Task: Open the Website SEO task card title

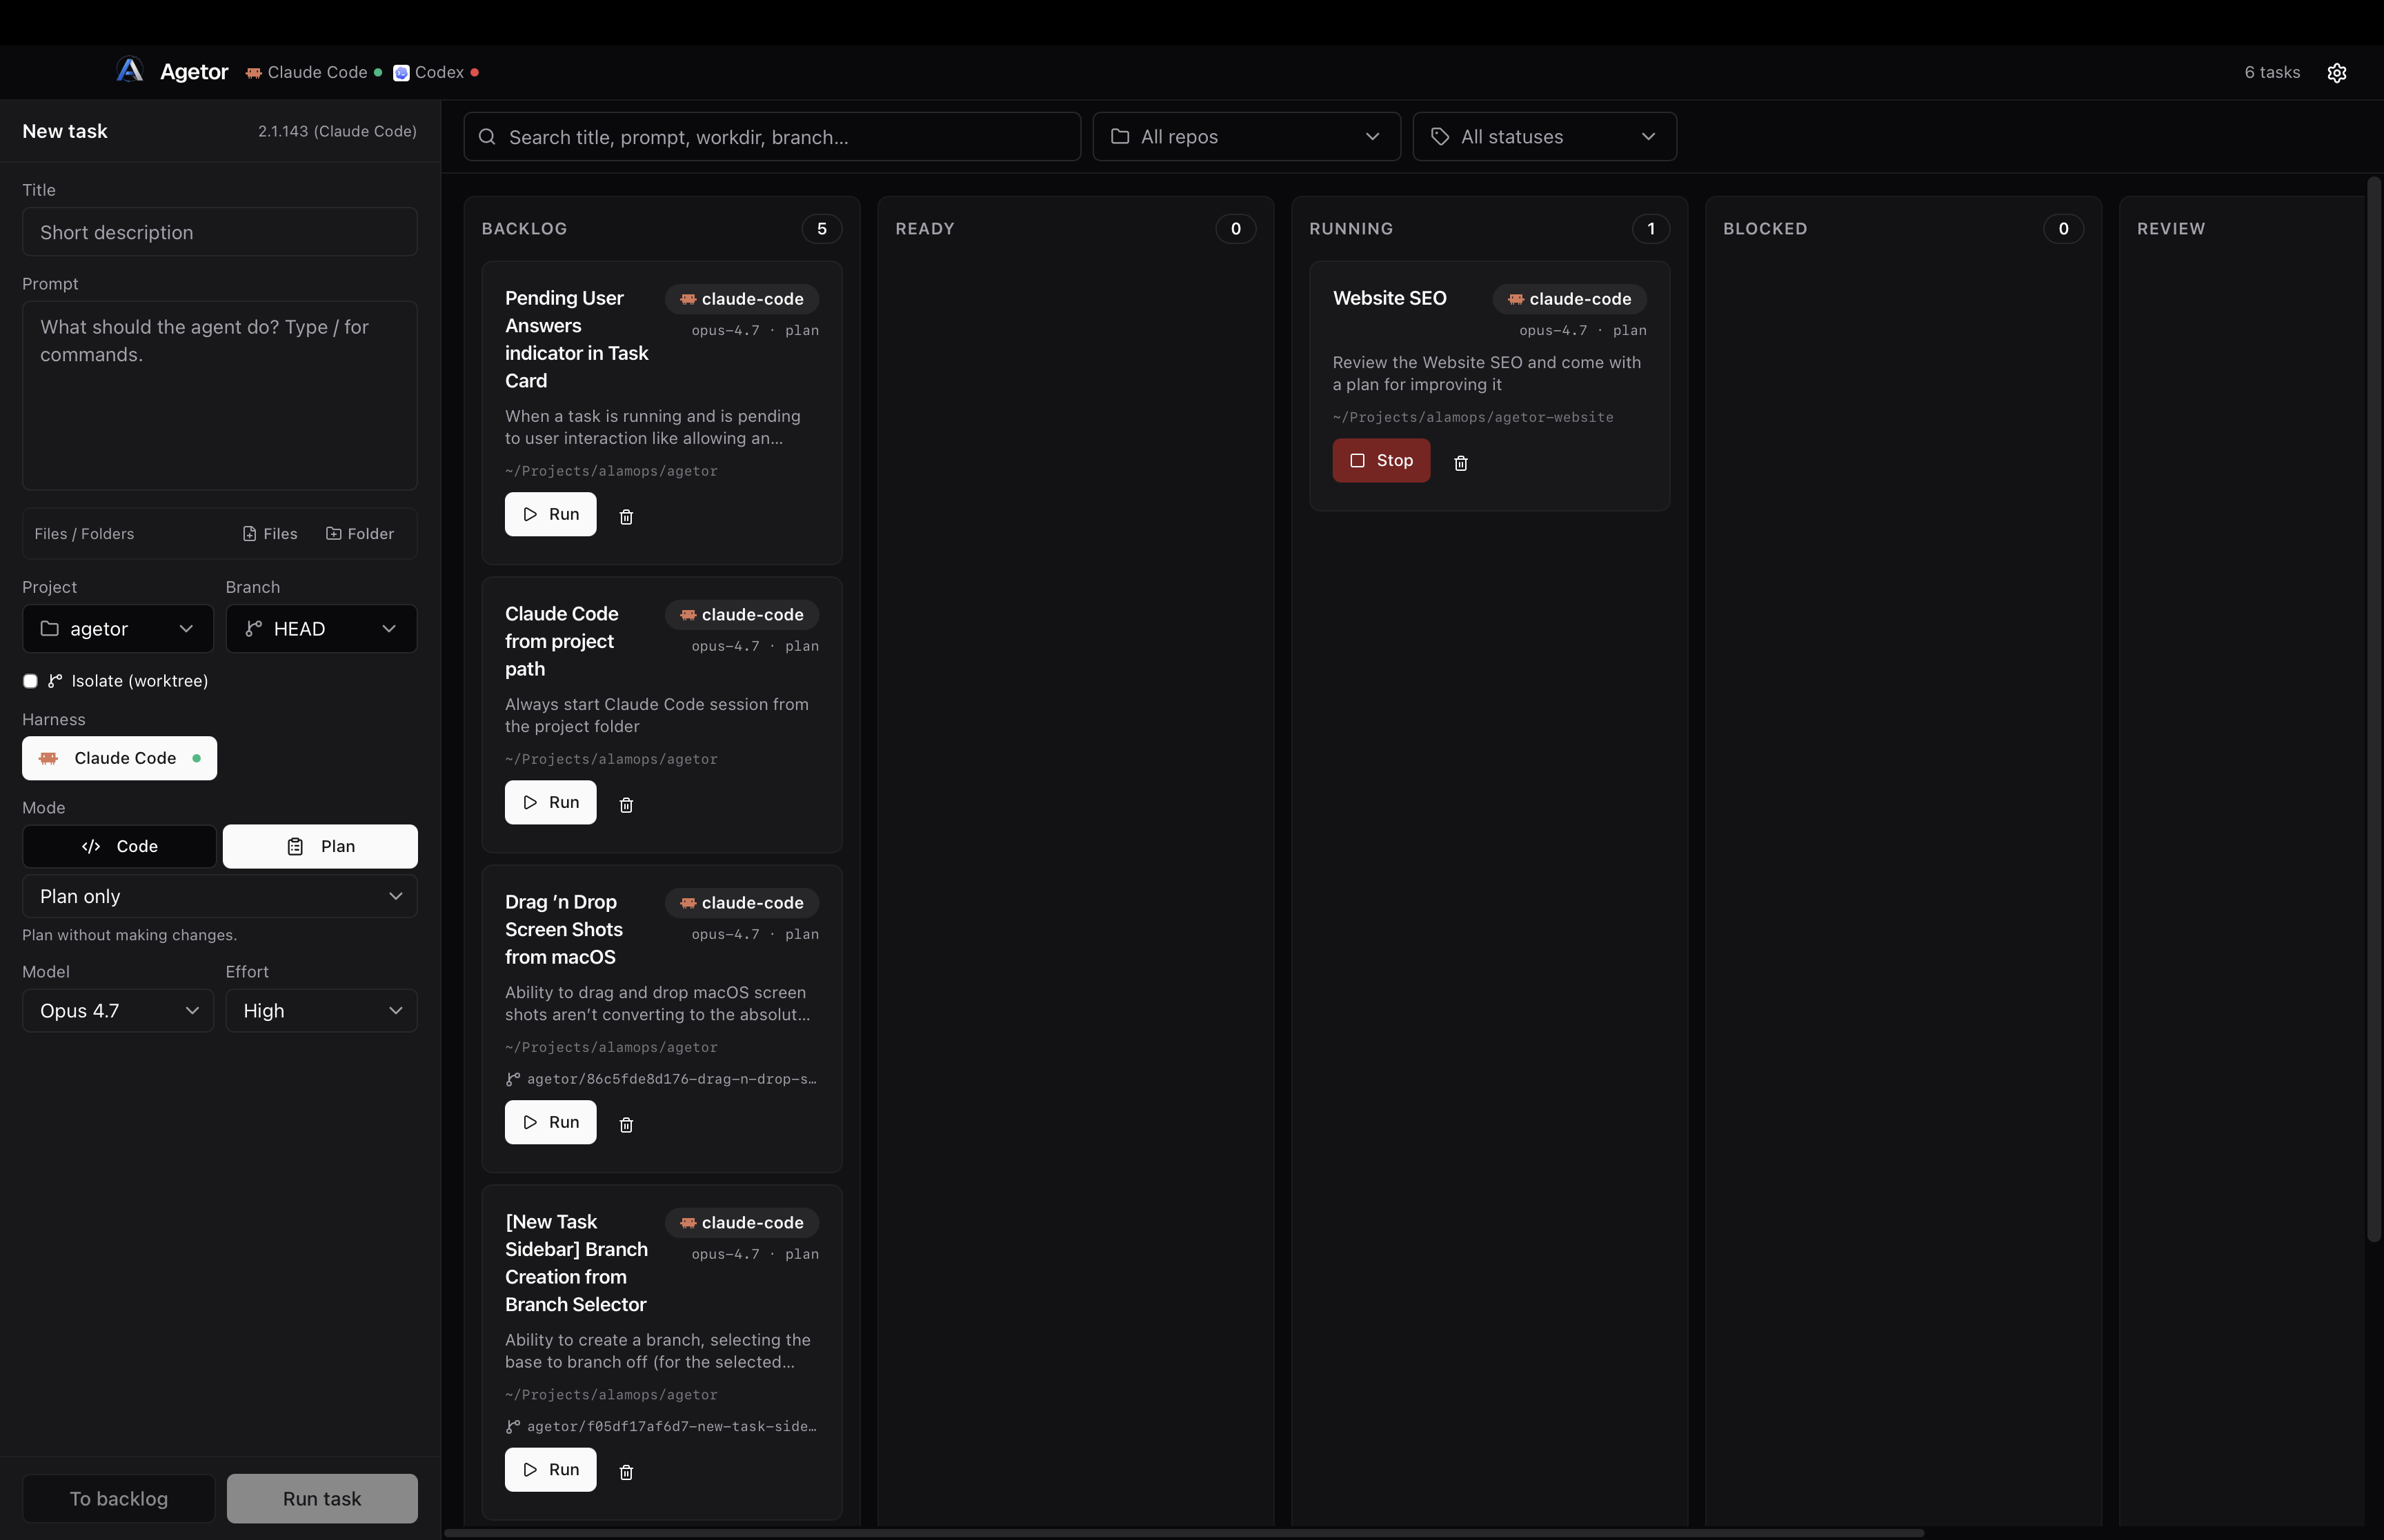Action: pos(1389,298)
